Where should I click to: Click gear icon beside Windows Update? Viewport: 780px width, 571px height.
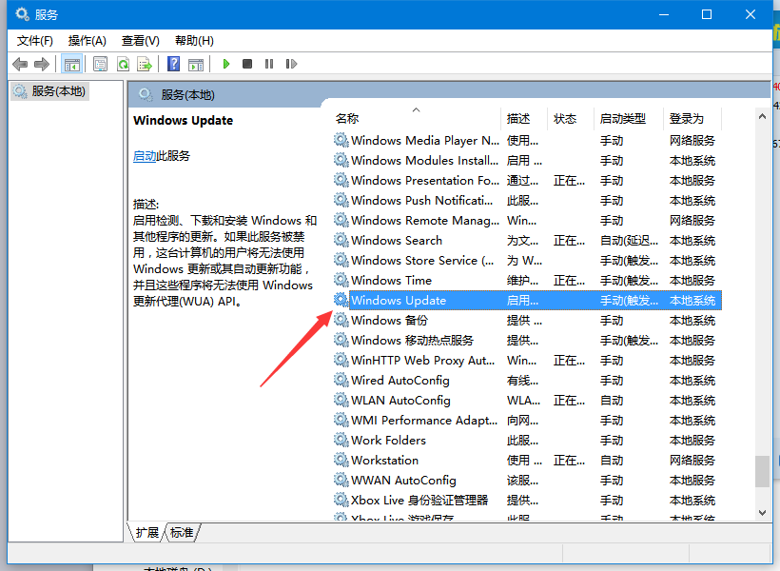341,300
